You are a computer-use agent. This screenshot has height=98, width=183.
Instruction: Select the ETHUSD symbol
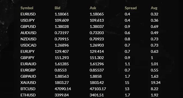coord(28,95)
